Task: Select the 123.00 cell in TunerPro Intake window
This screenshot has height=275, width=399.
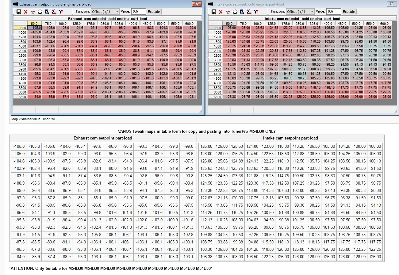Action: 286,28
